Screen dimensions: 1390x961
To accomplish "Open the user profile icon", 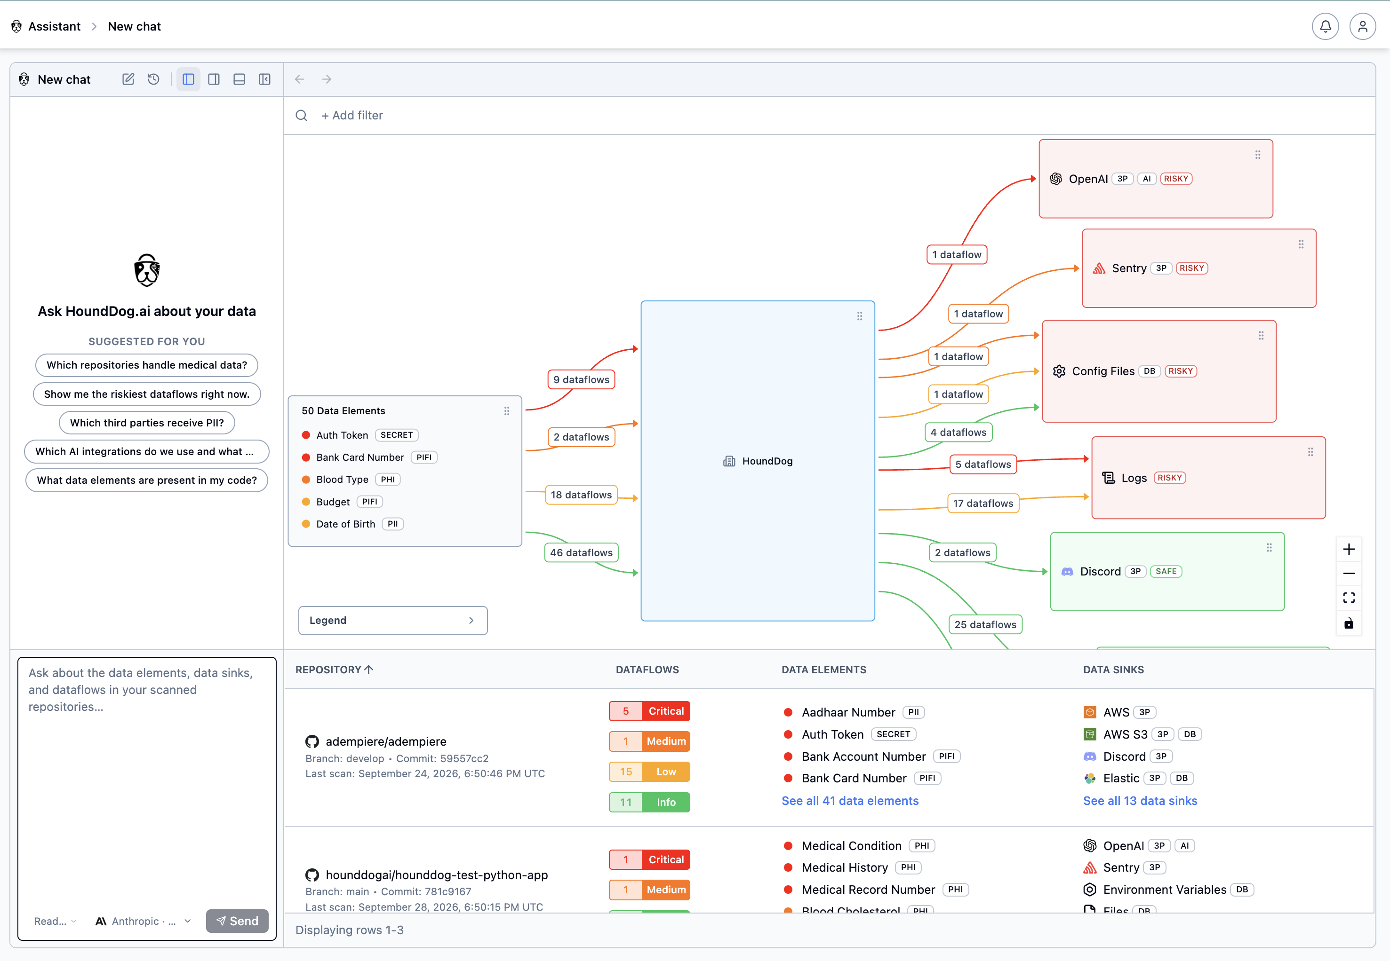I will [x=1362, y=26].
